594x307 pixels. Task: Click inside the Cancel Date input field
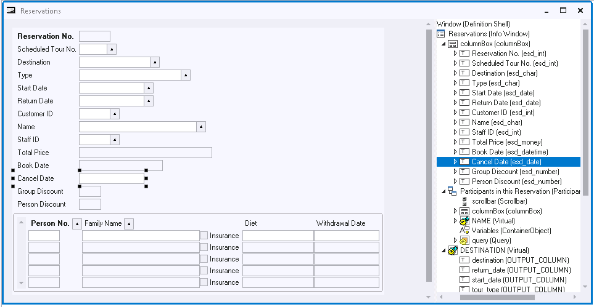pos(111,178)
